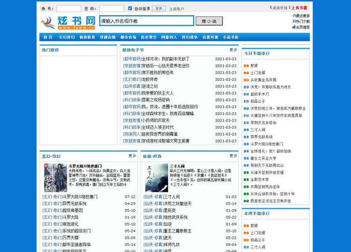Screen dimensions: 351x252
Task: Open the 三寸人间 book cover thumbnail
Action: [155, 177]
